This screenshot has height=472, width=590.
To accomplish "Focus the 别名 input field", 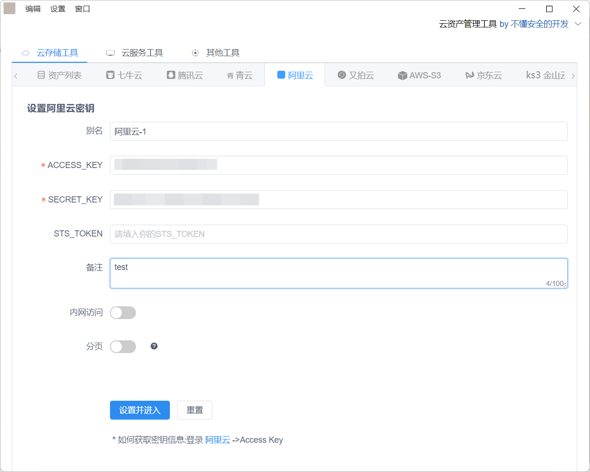I will pos(338,131).
